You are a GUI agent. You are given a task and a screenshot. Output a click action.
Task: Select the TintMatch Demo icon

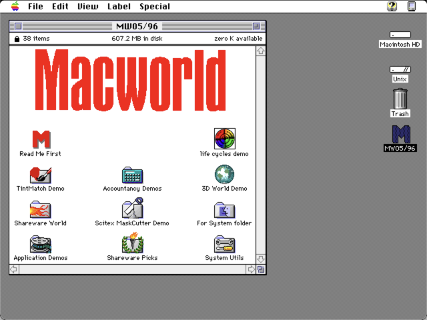(41, 175)
